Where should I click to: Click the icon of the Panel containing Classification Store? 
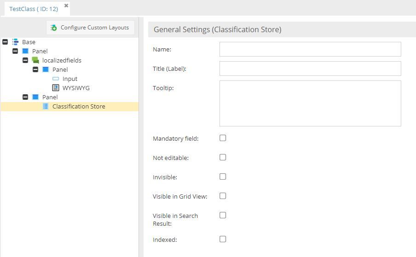point(35,97)
